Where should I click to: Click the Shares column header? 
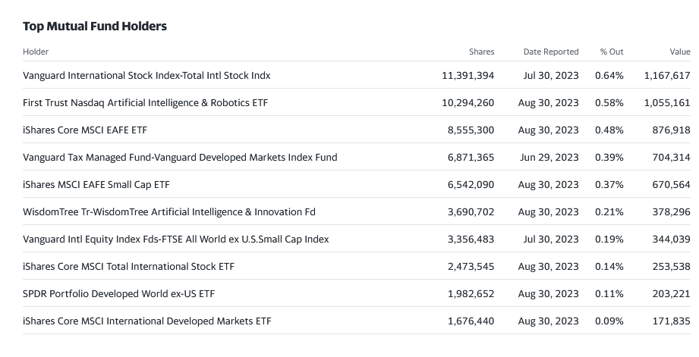coord(481,52)
